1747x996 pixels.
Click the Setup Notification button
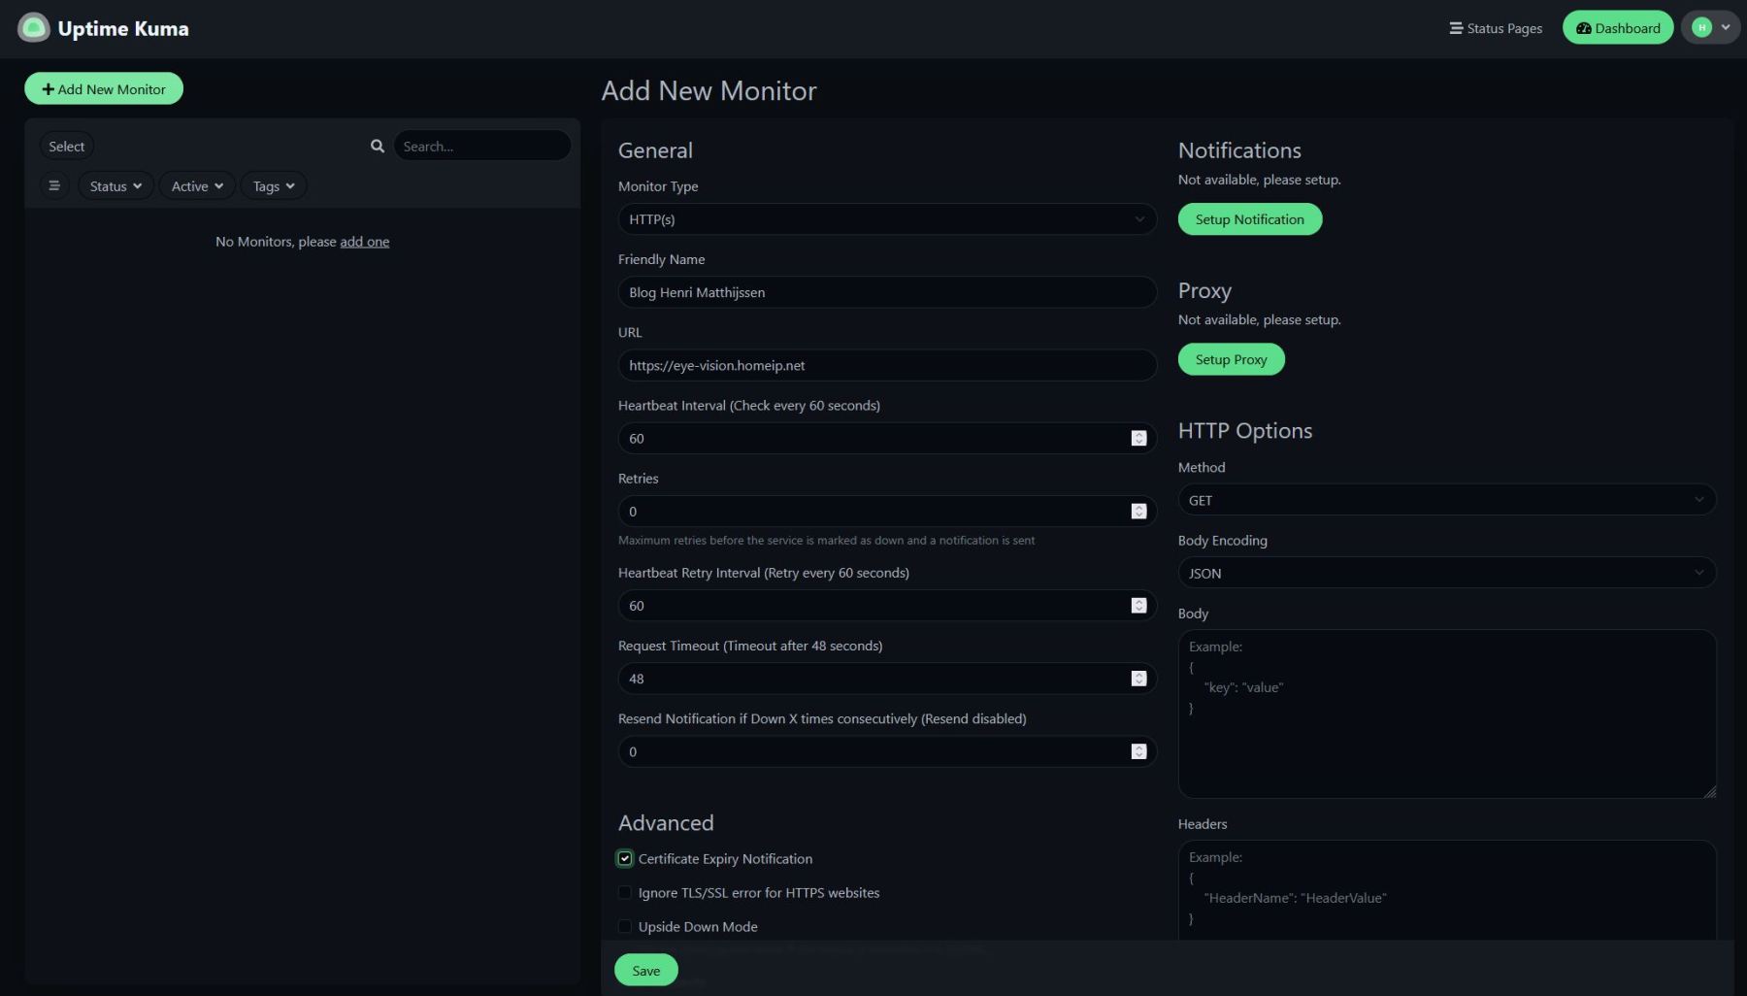pos(1249,219)
